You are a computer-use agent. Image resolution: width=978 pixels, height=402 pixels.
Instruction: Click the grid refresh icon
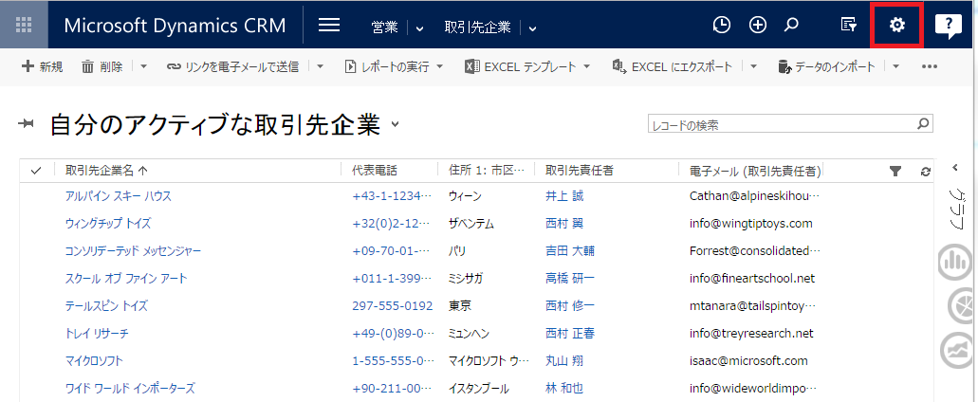point(926,172)
